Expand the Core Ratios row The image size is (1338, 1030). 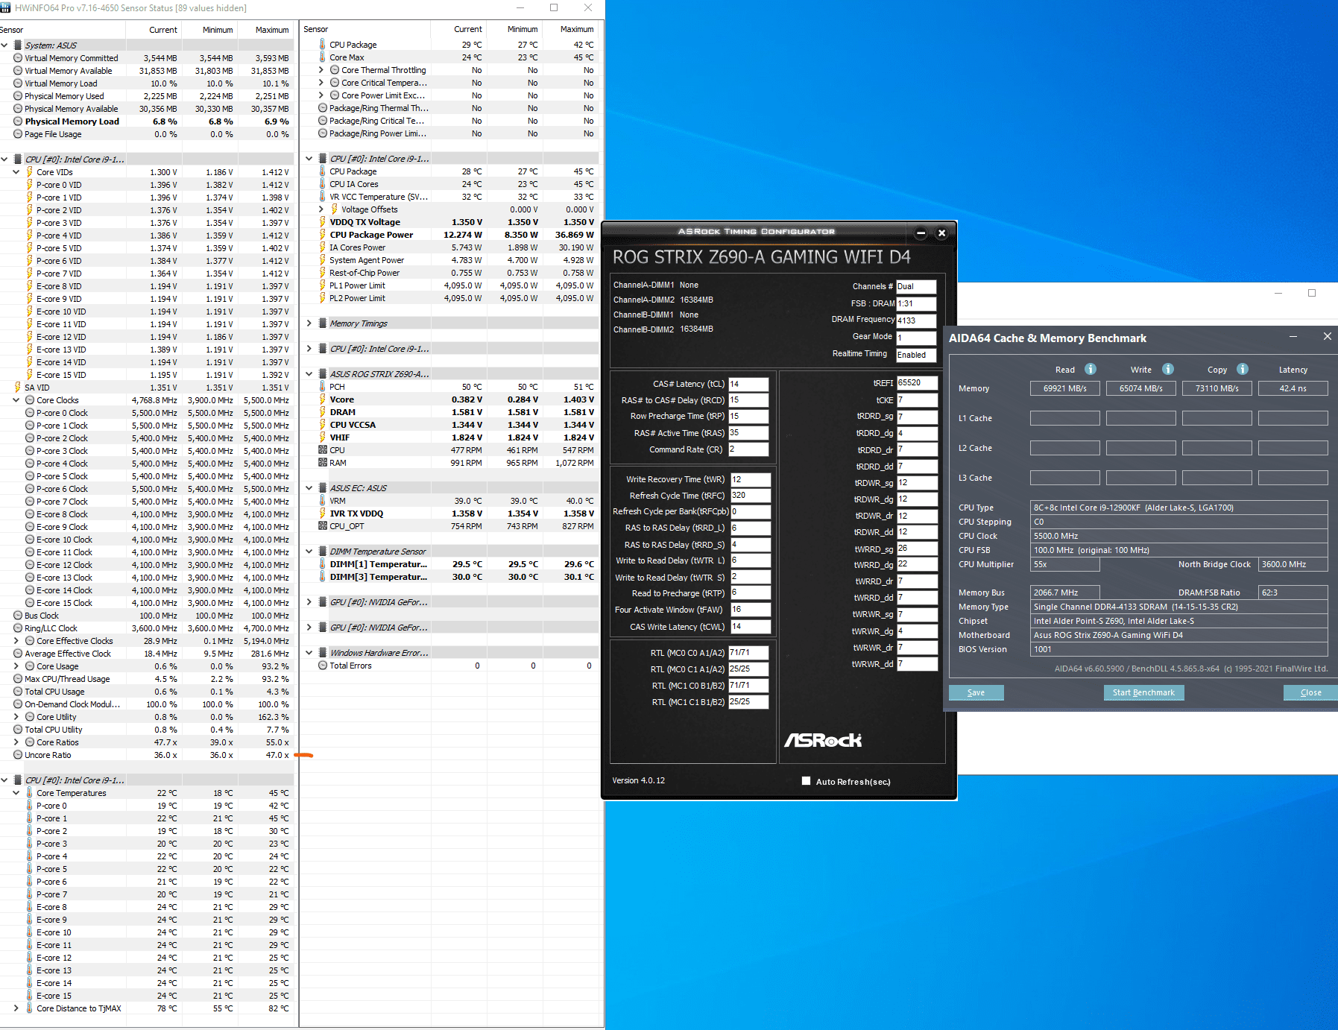pyautogui.click(x=16, y=742)
